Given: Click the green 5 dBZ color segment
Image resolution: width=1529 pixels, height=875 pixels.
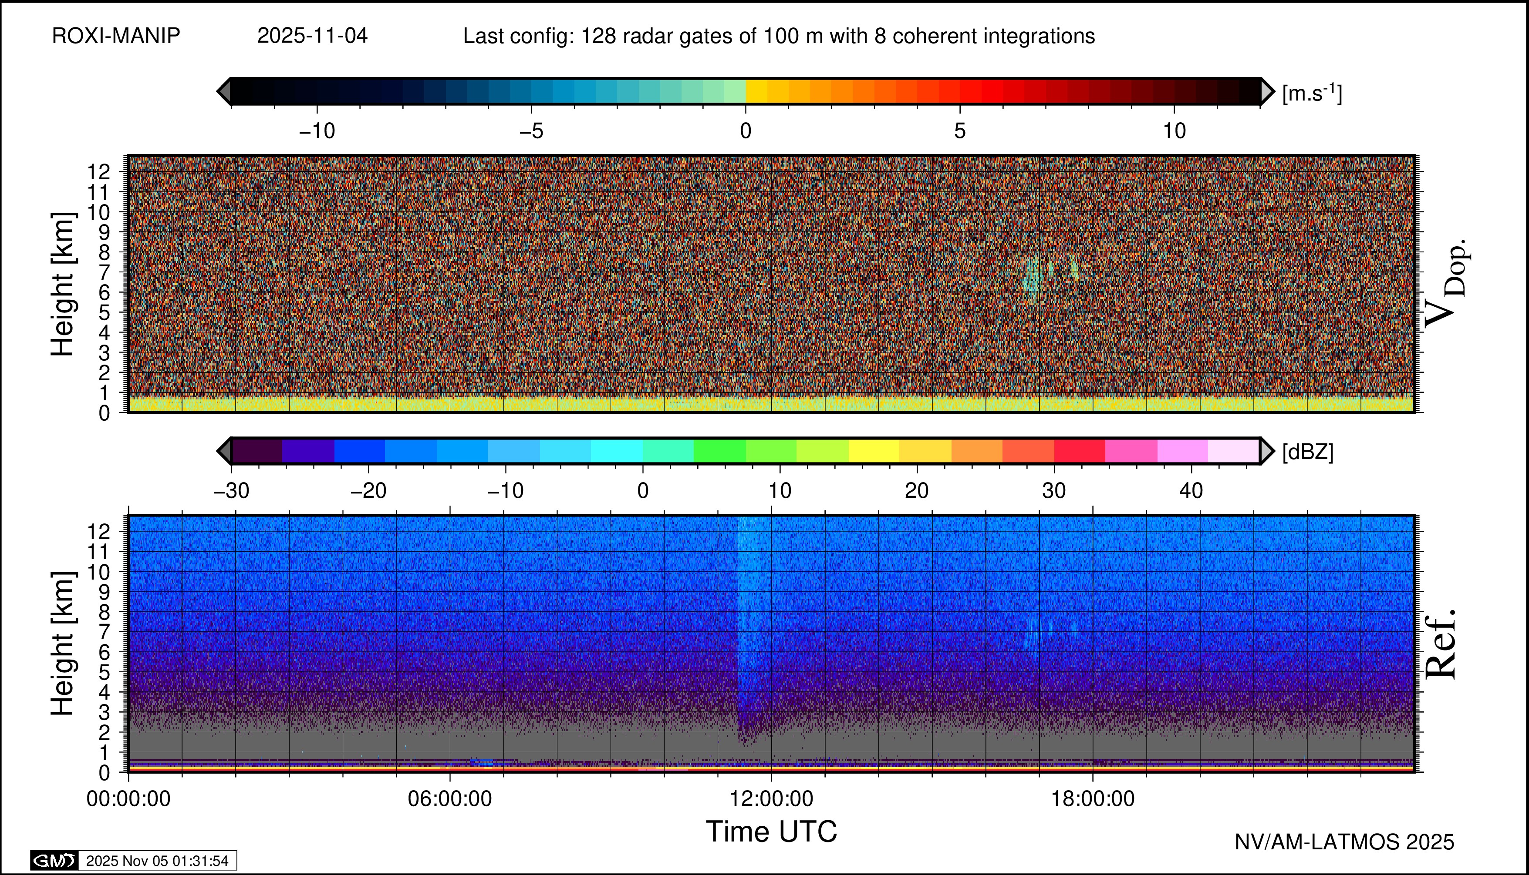Looking at the screenshot, I should click(x=719, y=451).
